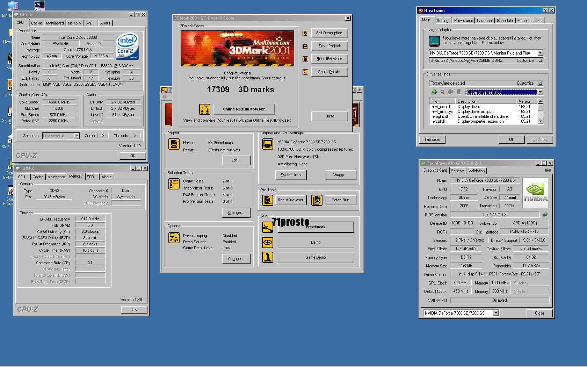
Task: Click the Online ResultBrowser podium icon
Action: [205, 109]
